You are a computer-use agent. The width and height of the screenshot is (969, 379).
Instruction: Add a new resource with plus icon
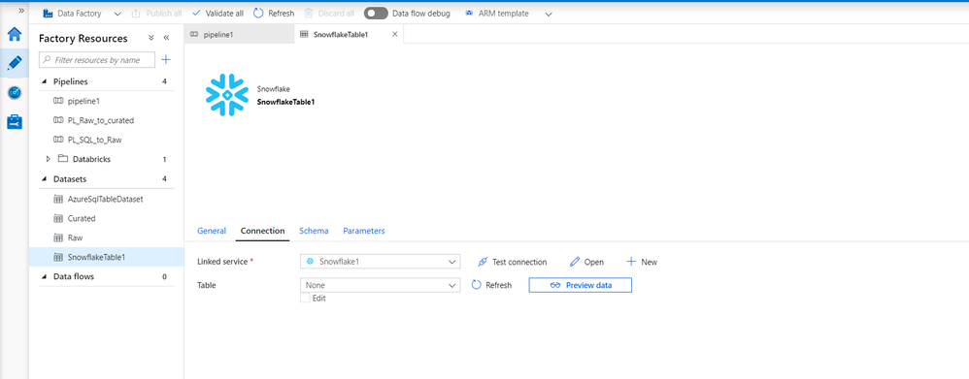tap(166, 60)
